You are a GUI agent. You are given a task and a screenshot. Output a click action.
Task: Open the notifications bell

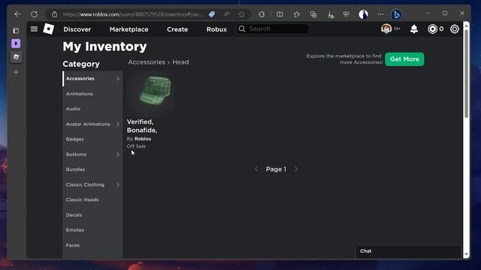(x=414, y=29)
